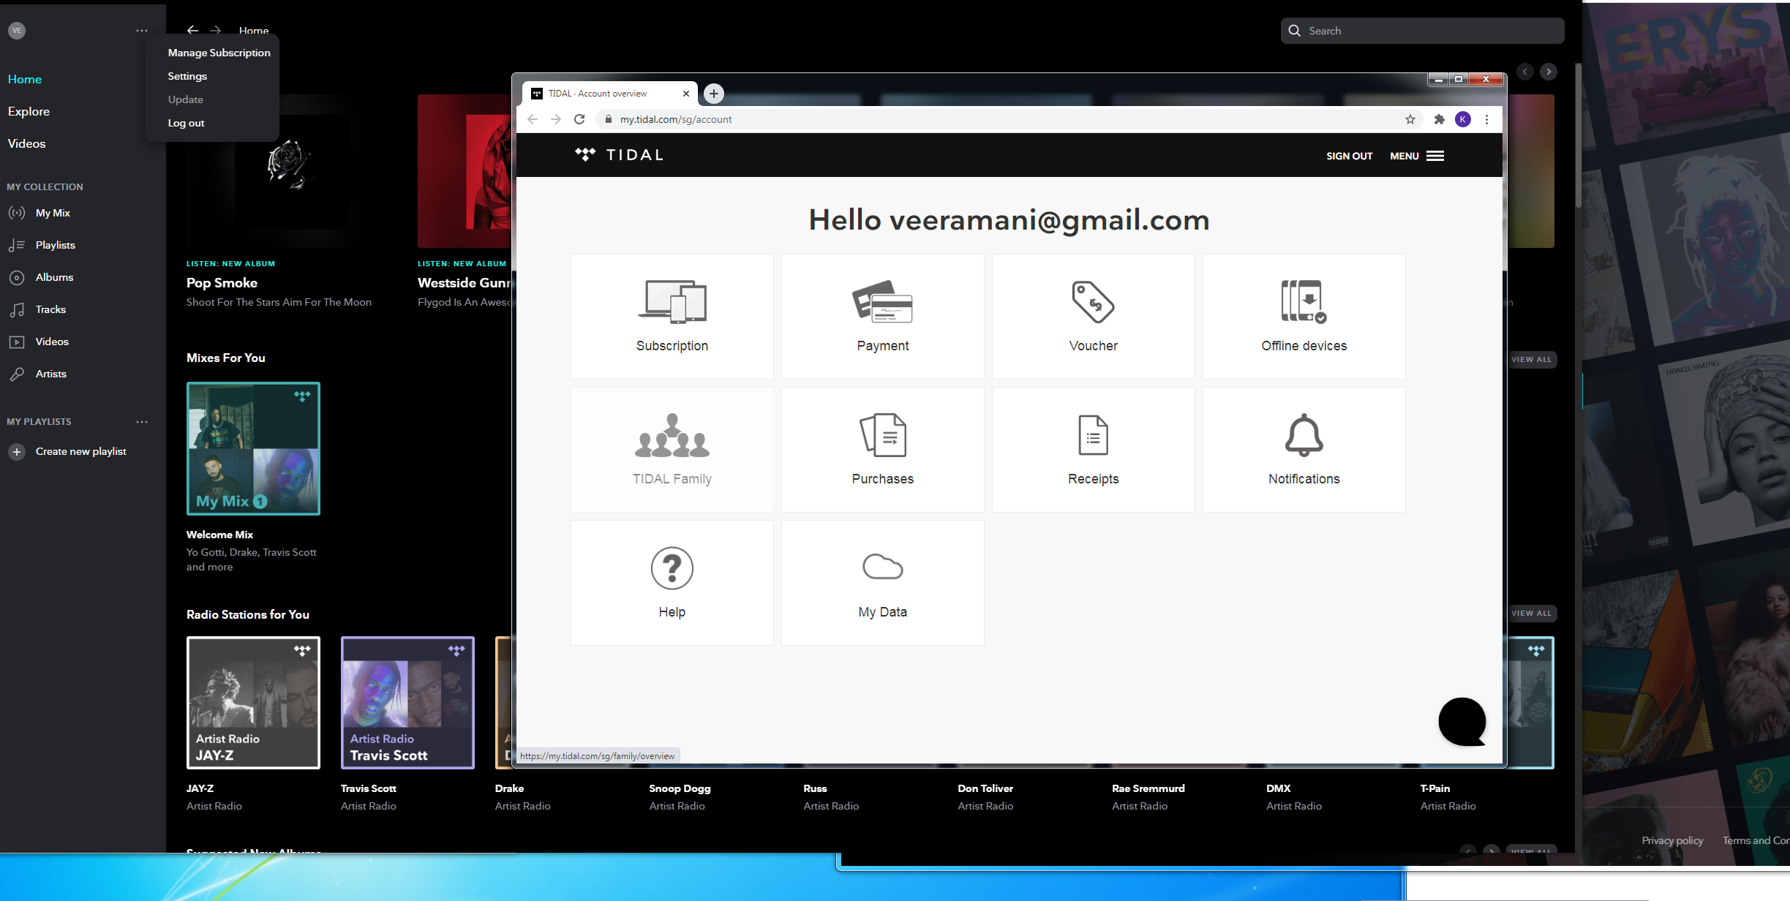This screenshot has height=901, width=1790.
Task: Click SIGN OUT in the page header
Action: [x=1350, y=156]
